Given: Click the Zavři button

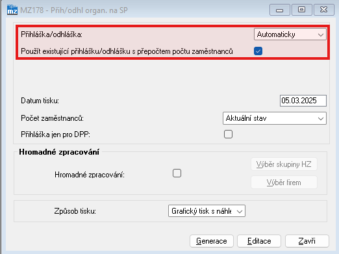Looking at the screenshot, I should click(307, 241).
